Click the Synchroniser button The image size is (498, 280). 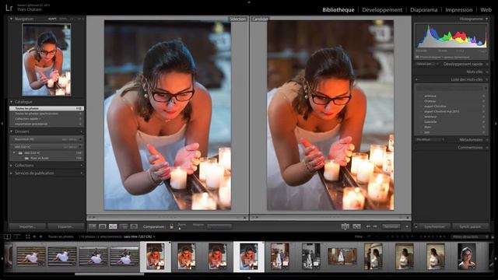click(x=434, y=226)
